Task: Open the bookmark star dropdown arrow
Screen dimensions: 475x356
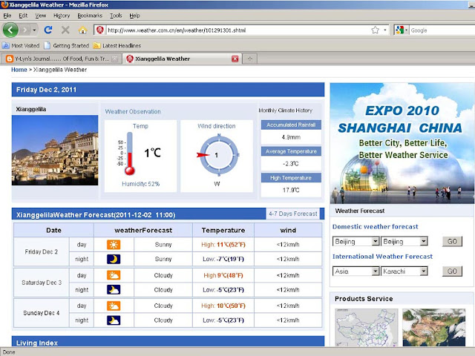Action: pyautogui.click(x=385, y=30)
